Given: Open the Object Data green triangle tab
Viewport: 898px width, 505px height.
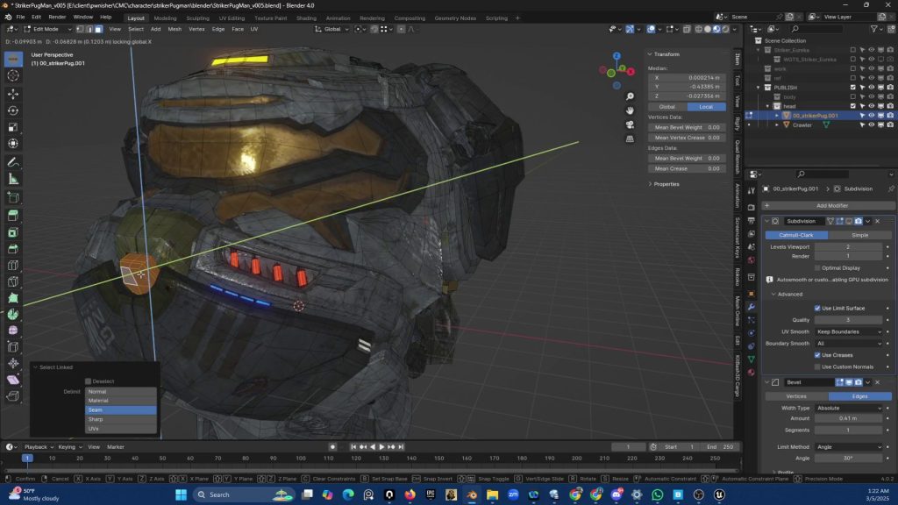Looking at the screenshot, I should 752,359.
